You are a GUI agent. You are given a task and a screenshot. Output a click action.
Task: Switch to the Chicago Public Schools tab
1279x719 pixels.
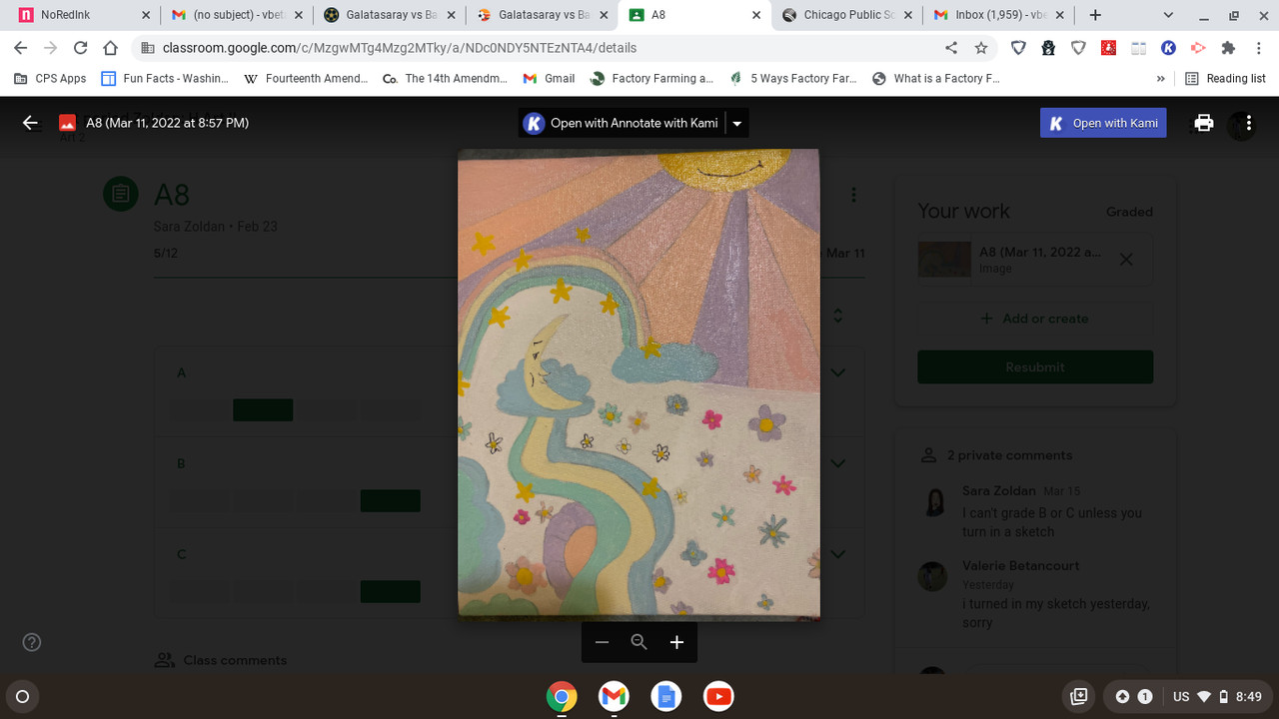[x=847, y=15]
